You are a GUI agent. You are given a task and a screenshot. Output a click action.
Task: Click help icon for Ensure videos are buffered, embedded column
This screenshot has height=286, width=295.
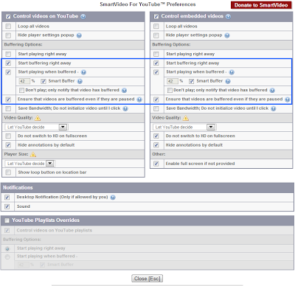288,100
